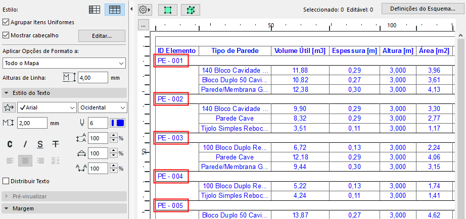Click the pen icon next to value 6
Screen dimensions: 466x219
(81, 123)
